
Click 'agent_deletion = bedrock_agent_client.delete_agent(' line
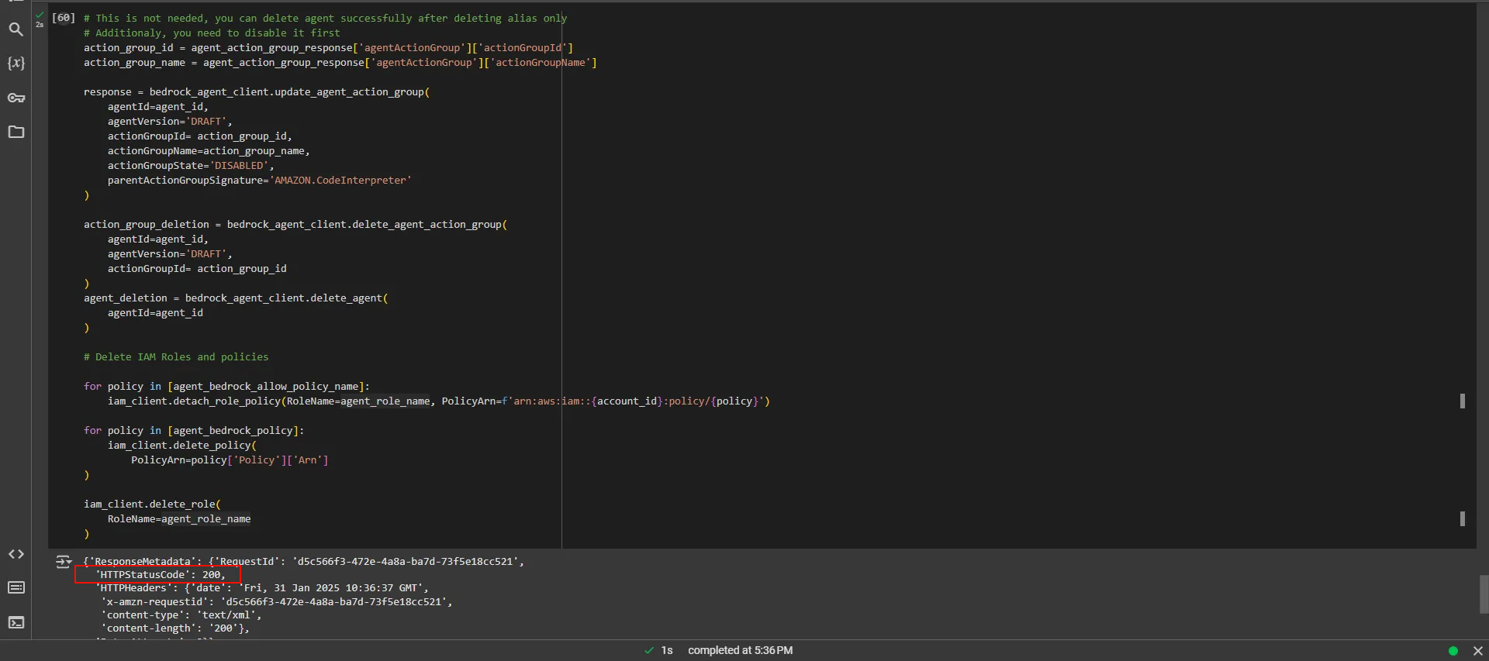236,298
